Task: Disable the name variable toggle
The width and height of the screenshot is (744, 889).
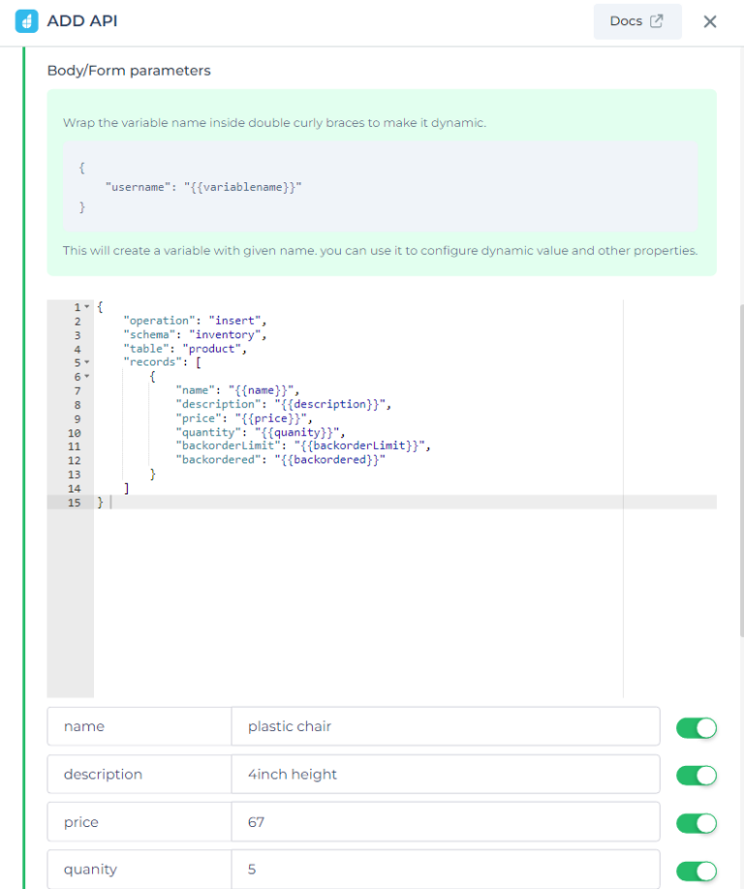Action: (x=697, y=727)
